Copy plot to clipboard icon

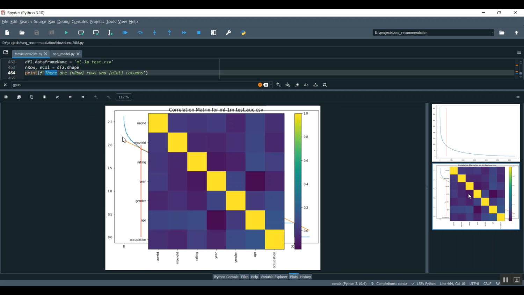pos(32,97)
